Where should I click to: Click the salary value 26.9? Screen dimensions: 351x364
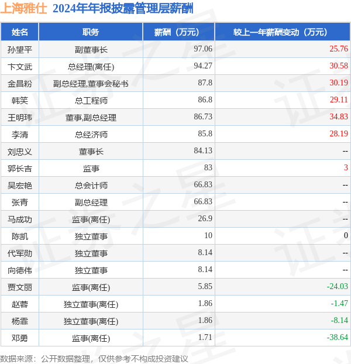point(205,218)
